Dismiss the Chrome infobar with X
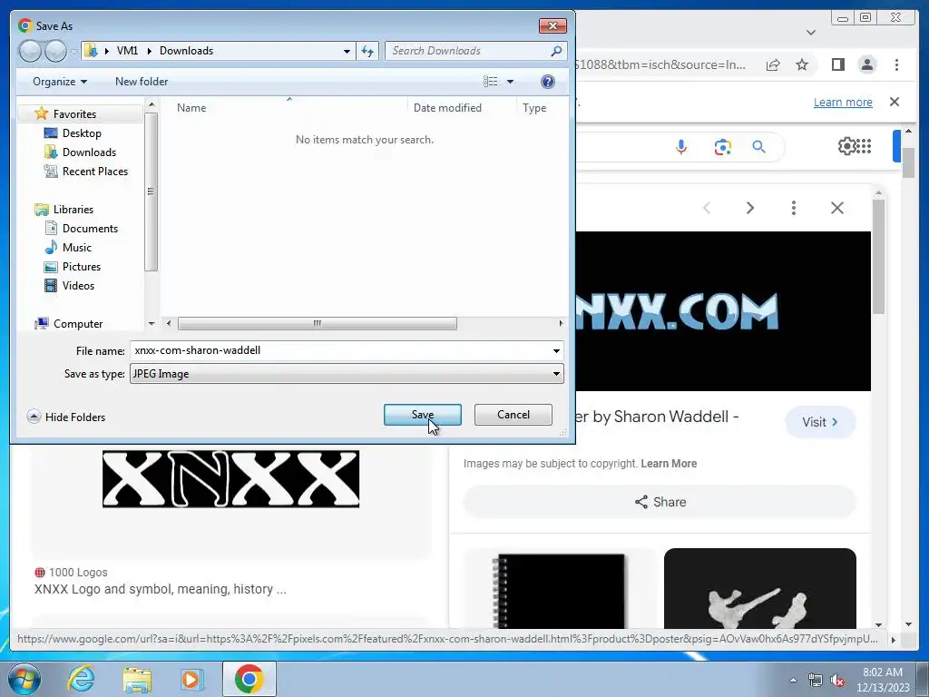Viewport: 929px width, 697px height. 895,102
